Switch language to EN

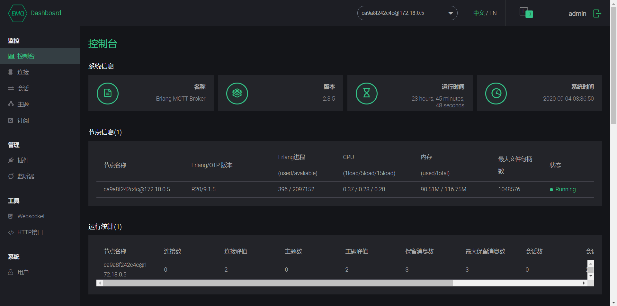(493, 13)
